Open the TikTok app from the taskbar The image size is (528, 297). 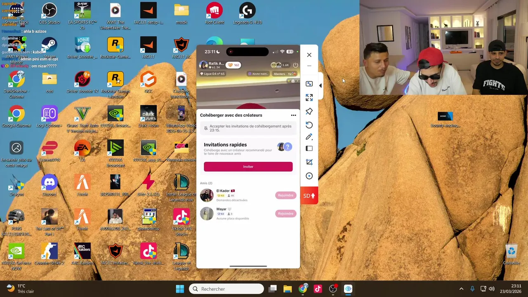318,289
